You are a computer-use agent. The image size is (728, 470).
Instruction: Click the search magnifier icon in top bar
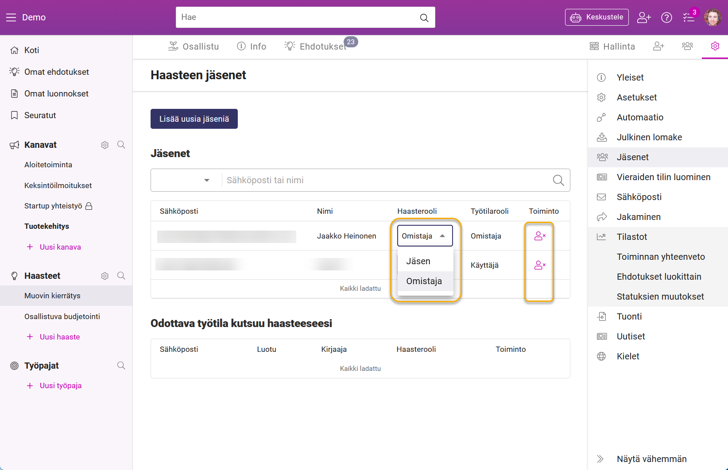click(x=424, y=18)
